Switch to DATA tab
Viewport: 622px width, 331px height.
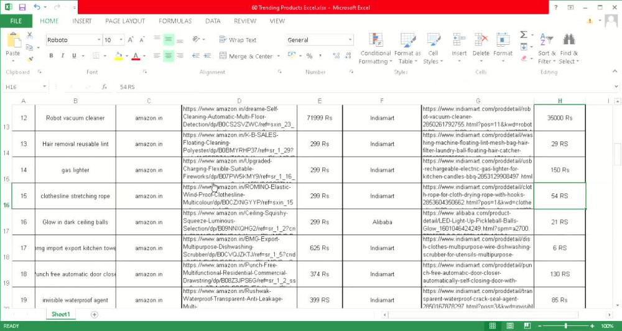point(213,21)
